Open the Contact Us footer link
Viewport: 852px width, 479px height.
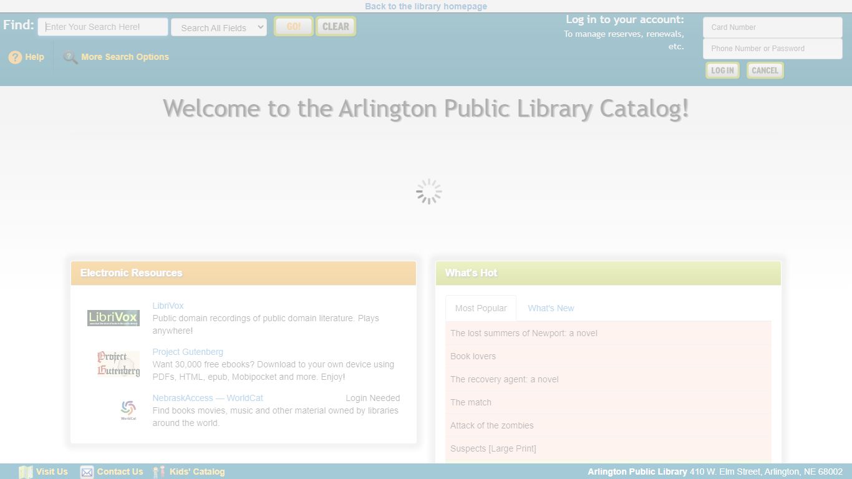pyautogui.click(x=120, y=472)
